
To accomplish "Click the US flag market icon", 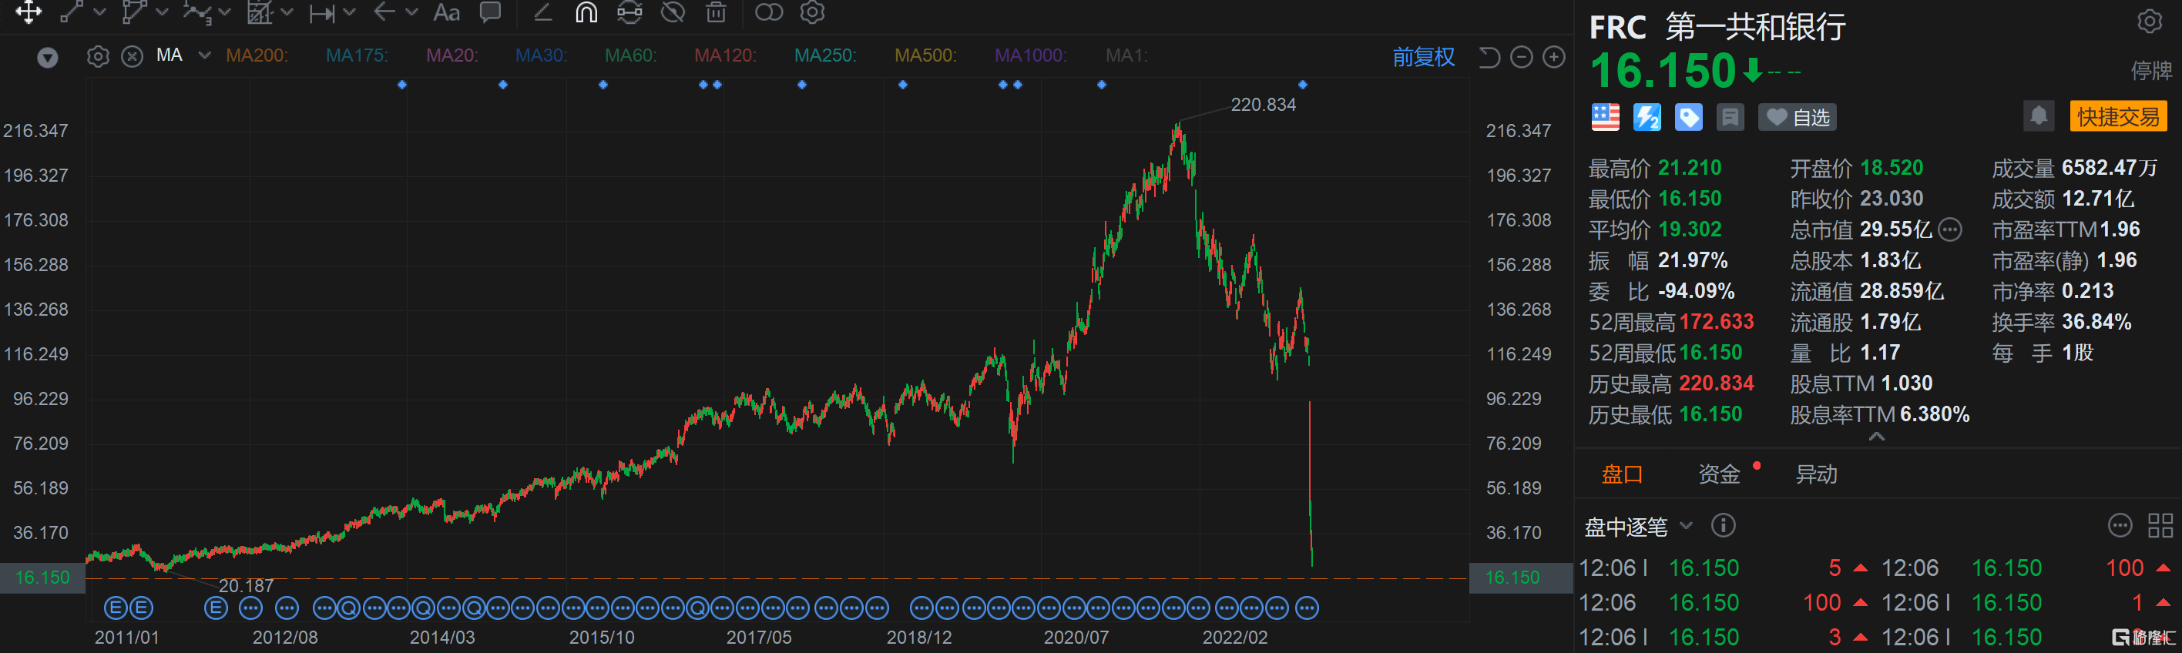I will pos(1604,117).
